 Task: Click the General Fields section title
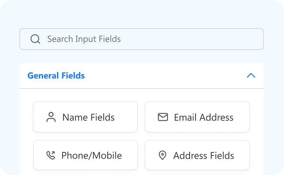pyautogui.click(x=56, y=76)
